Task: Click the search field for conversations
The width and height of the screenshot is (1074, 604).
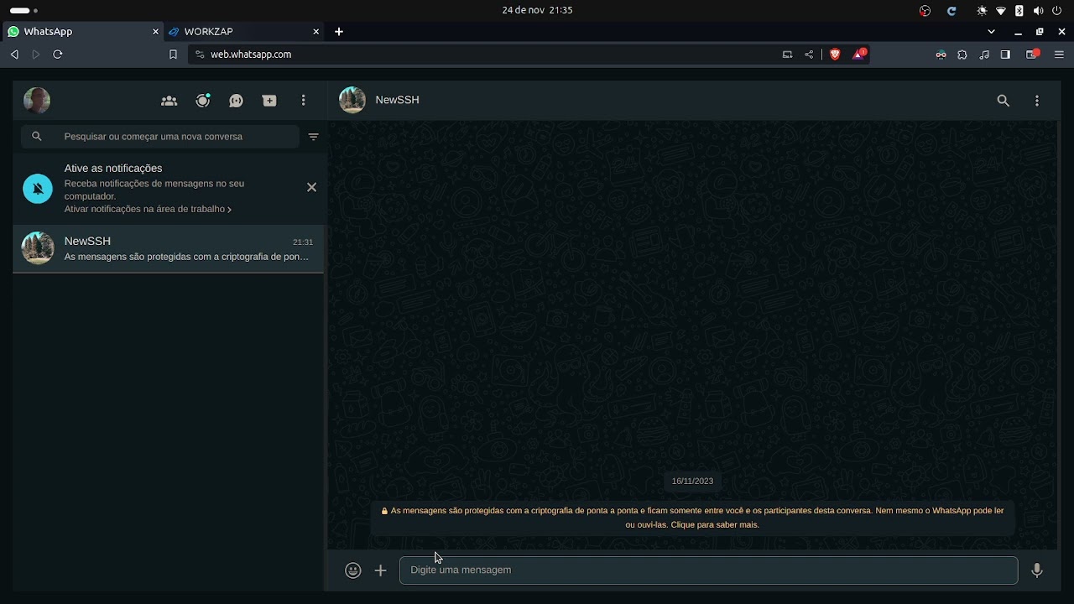Action: tap(160, 136)
